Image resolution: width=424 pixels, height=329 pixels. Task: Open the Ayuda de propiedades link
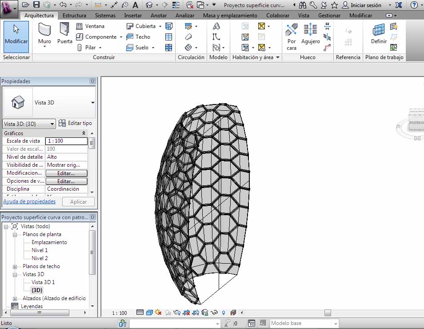click(29, 201)
